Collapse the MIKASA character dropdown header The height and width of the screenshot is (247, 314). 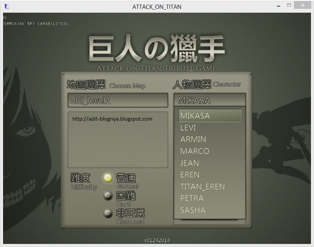[210, 100]
